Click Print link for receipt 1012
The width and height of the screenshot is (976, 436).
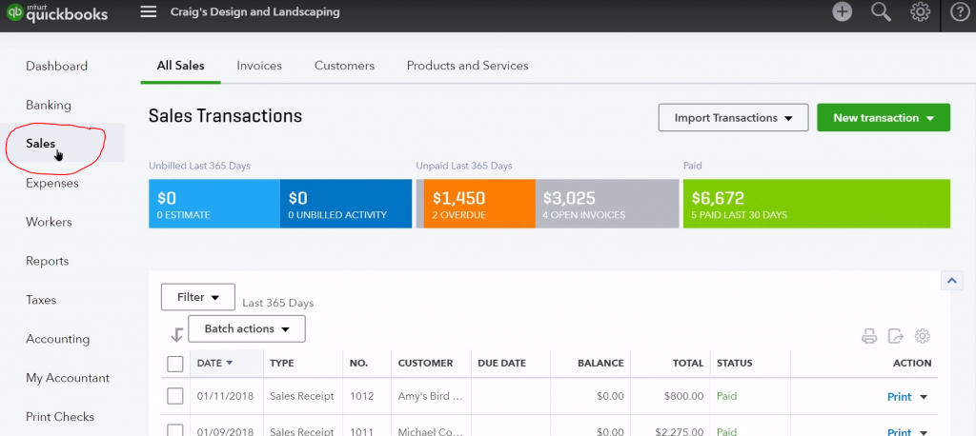coord(899,397)
